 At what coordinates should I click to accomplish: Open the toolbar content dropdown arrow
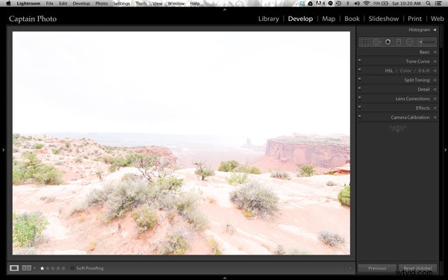350,268
